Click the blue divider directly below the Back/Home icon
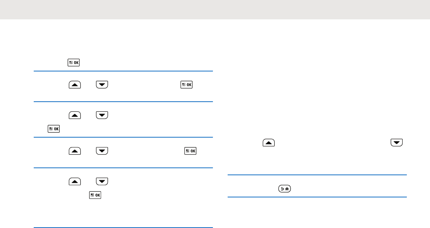Viewport: 430px width, 228px height. pyautogui.click(x=317, y=197)
